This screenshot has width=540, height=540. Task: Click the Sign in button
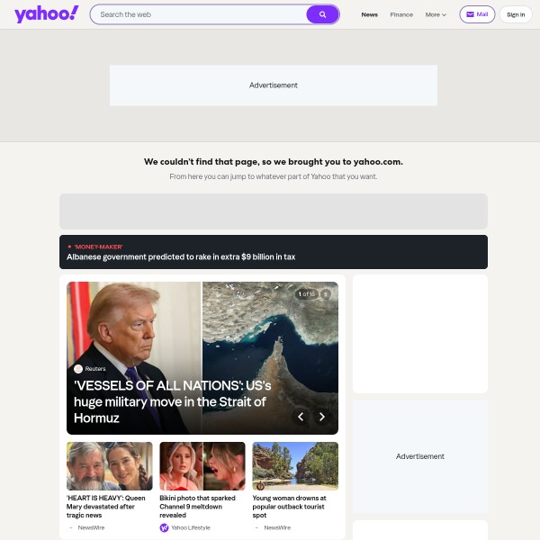click(x=516, y=14)
